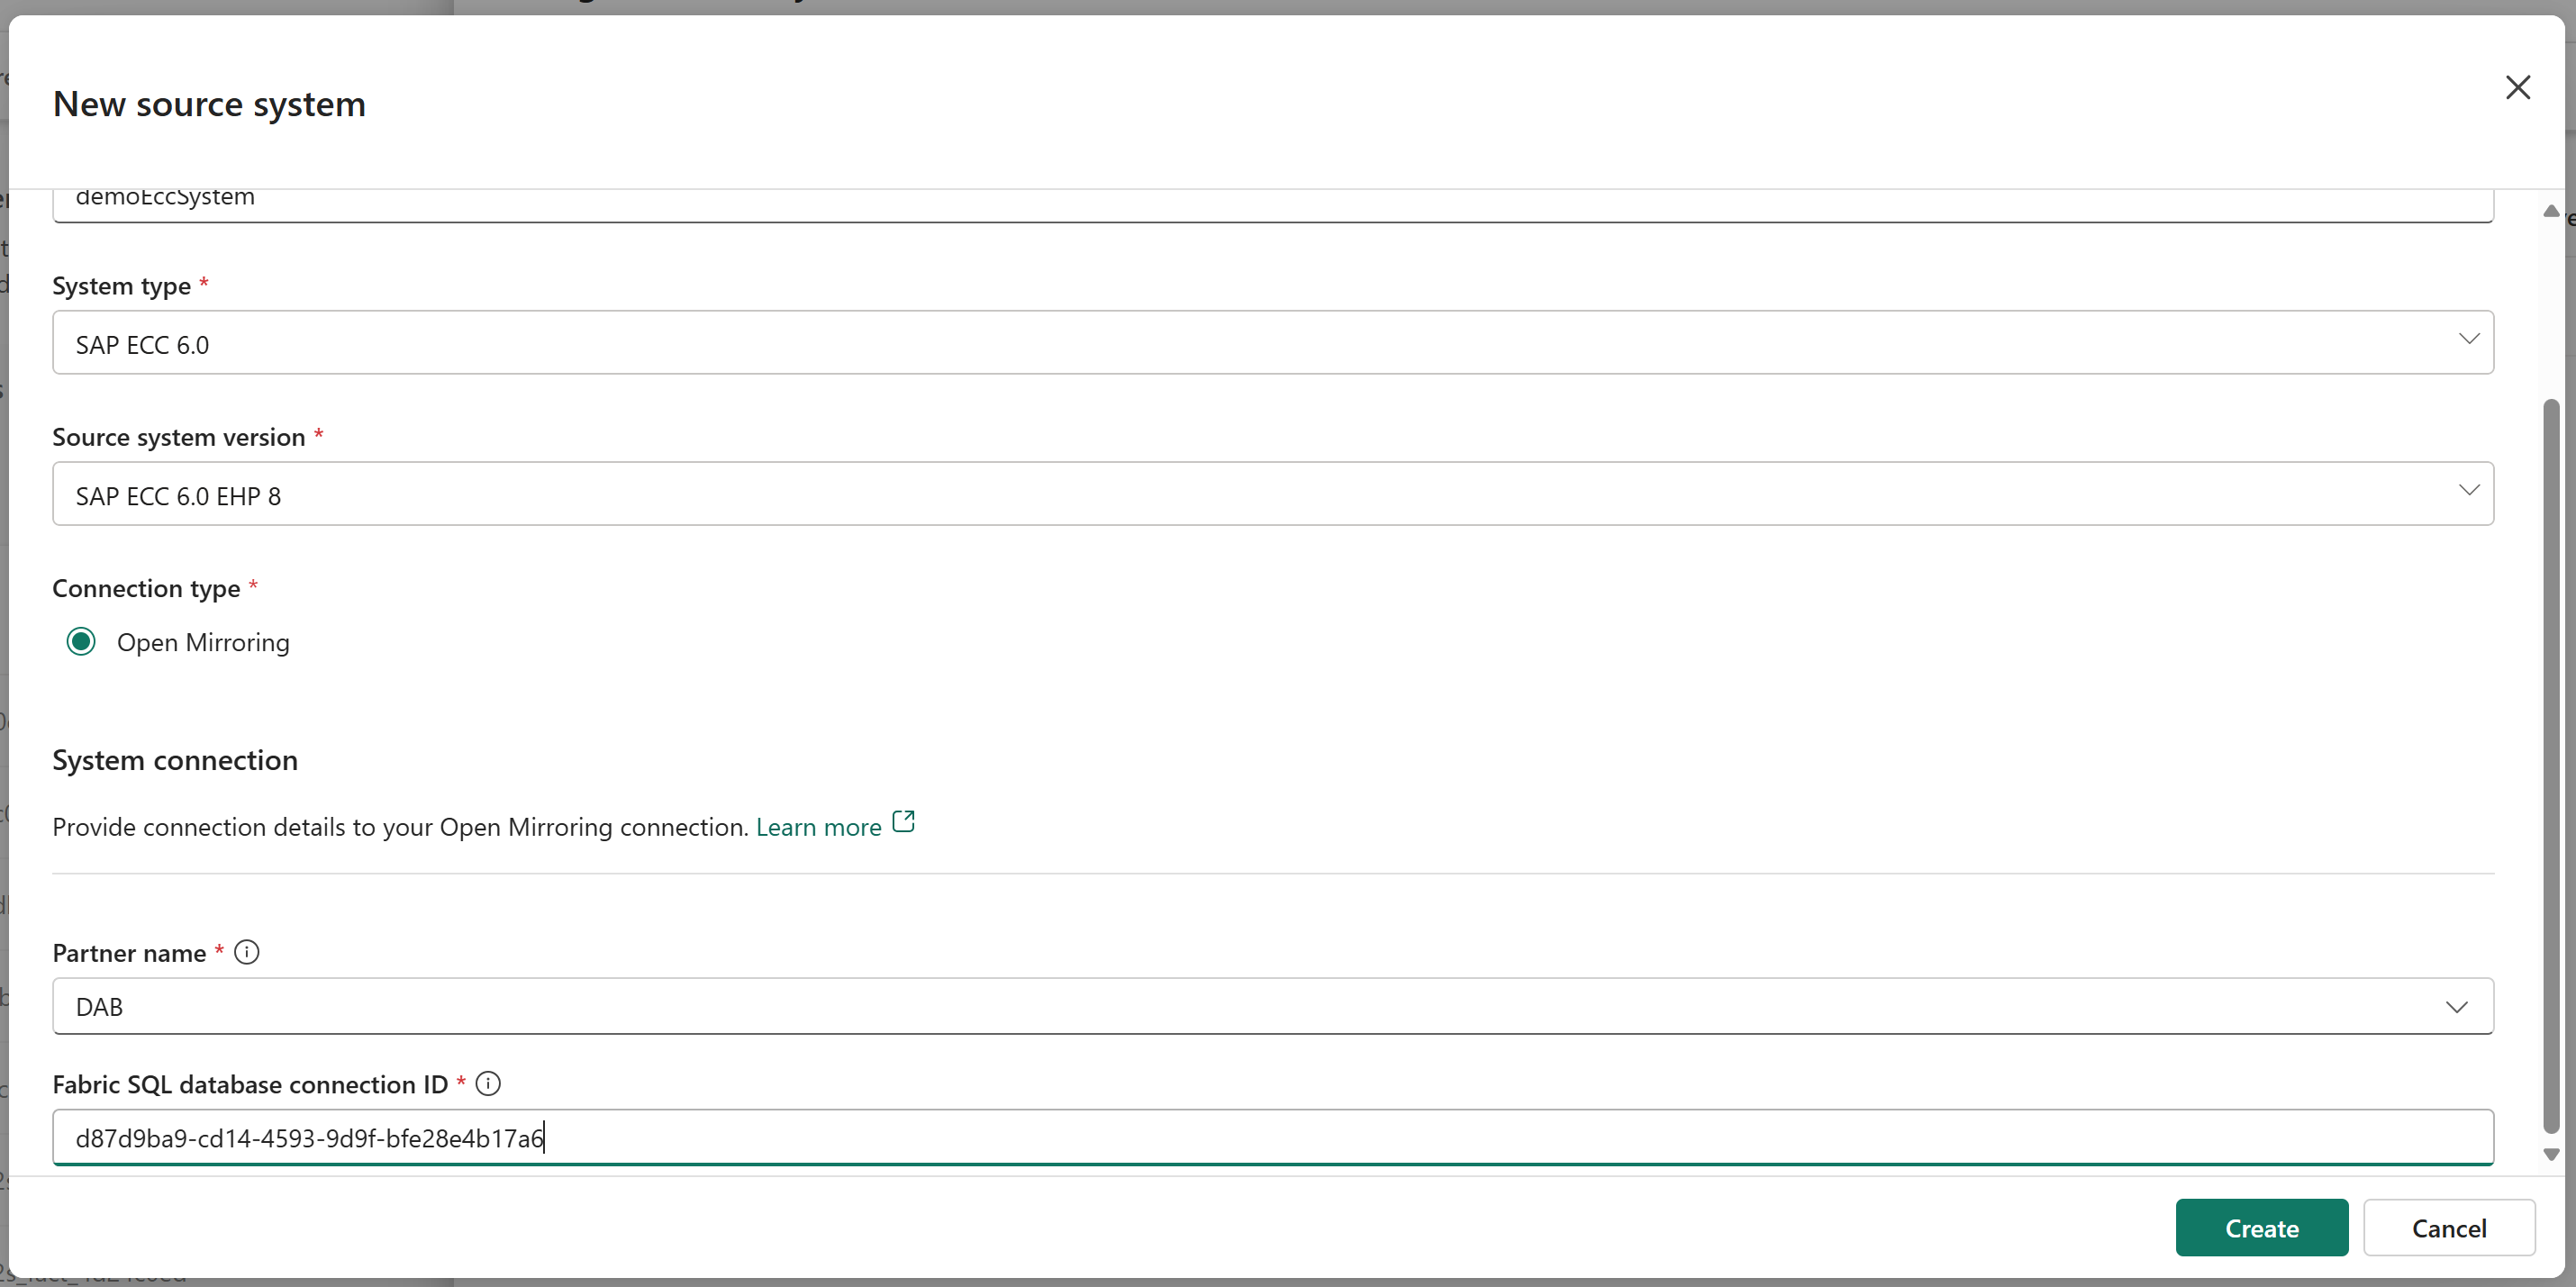This screenshot has width=2576, height=1287.
Task: Open the Learn more link
Action: pyautogui.click(x=818, y=827)
